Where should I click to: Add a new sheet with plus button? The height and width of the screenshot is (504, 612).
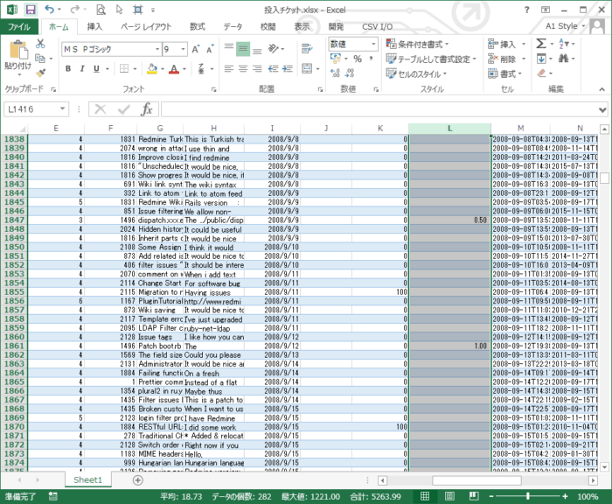pos(138,480)
